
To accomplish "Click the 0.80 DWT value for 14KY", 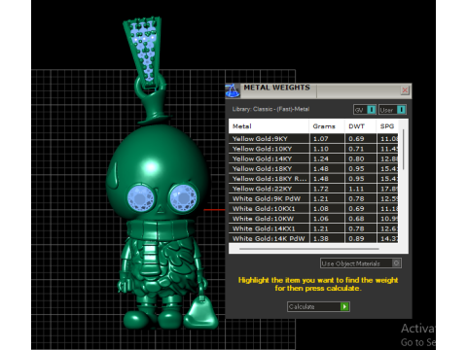I will pyautogui.click(x=356, y=158).
